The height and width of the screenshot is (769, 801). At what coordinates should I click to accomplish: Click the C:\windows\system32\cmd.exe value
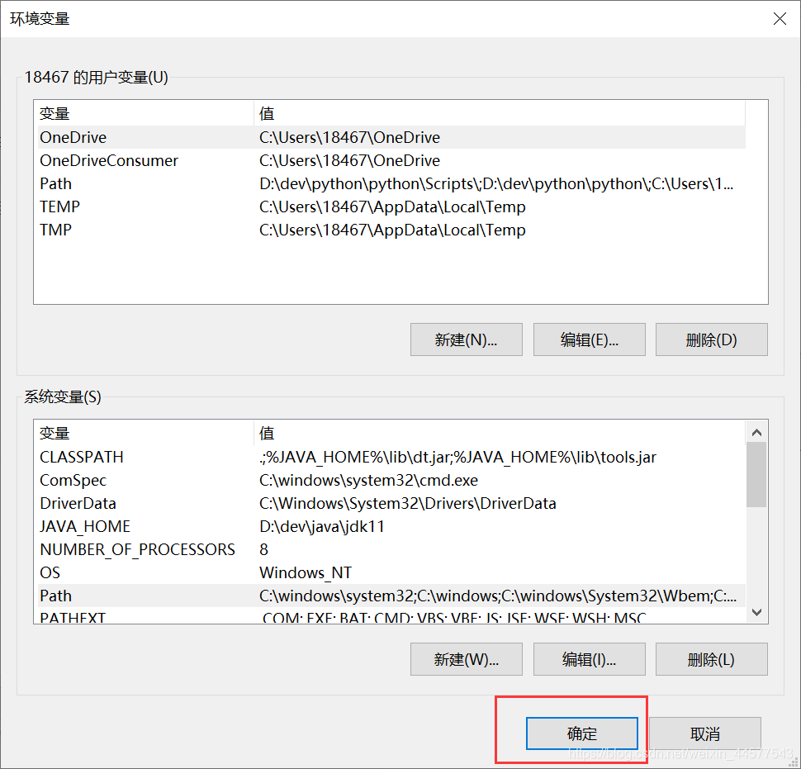pyautogui.click(x=368, y=480)
